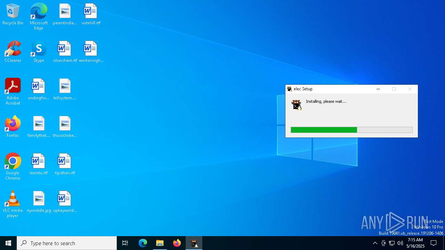Open the network tray icon
Viewport: 445px width, 250px height.
tap(392, 243)
